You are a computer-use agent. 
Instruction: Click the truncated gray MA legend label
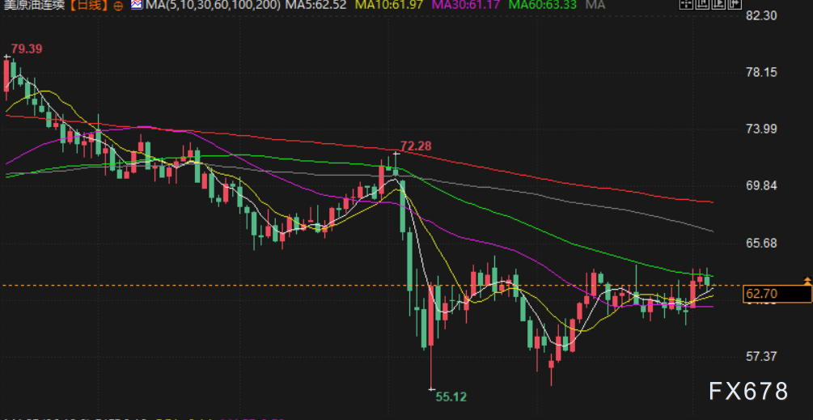pyautogui.click(x=595, y=6)
